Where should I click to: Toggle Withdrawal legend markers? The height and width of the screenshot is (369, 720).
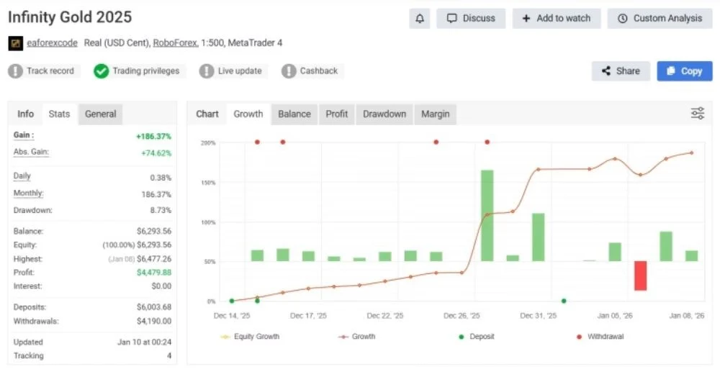coord(600,337)
